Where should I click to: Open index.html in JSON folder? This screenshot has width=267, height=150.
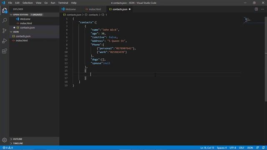coord(34,40)
